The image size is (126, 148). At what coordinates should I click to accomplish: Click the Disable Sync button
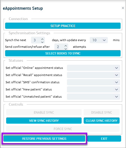pos(102,112)
